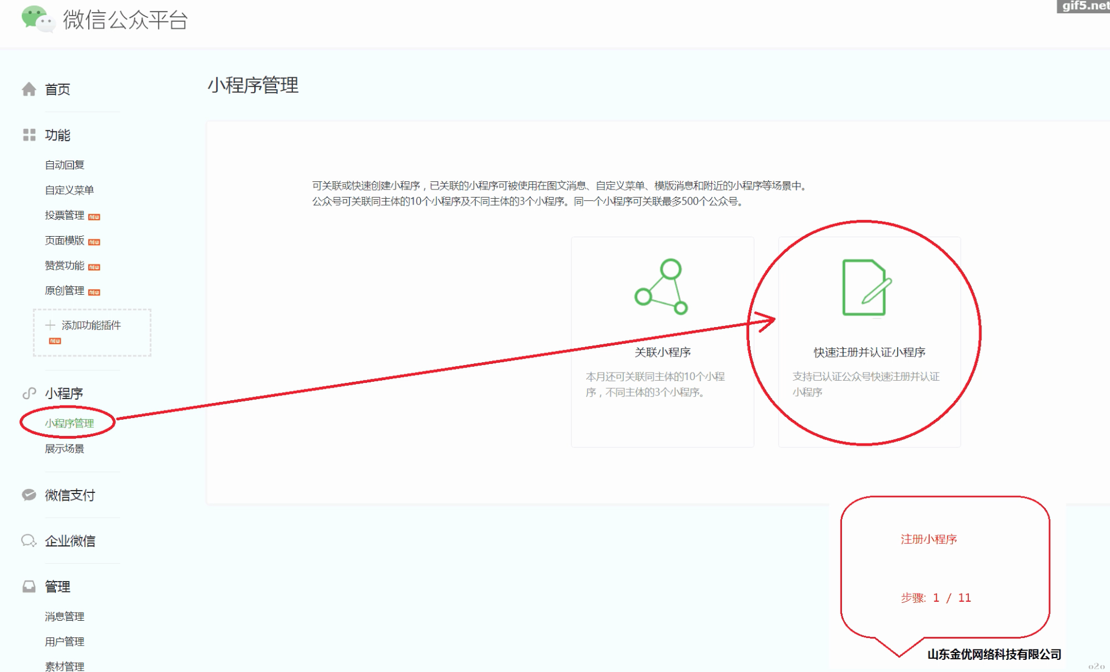Click the grid icon beside 功能

click(29, 135)
